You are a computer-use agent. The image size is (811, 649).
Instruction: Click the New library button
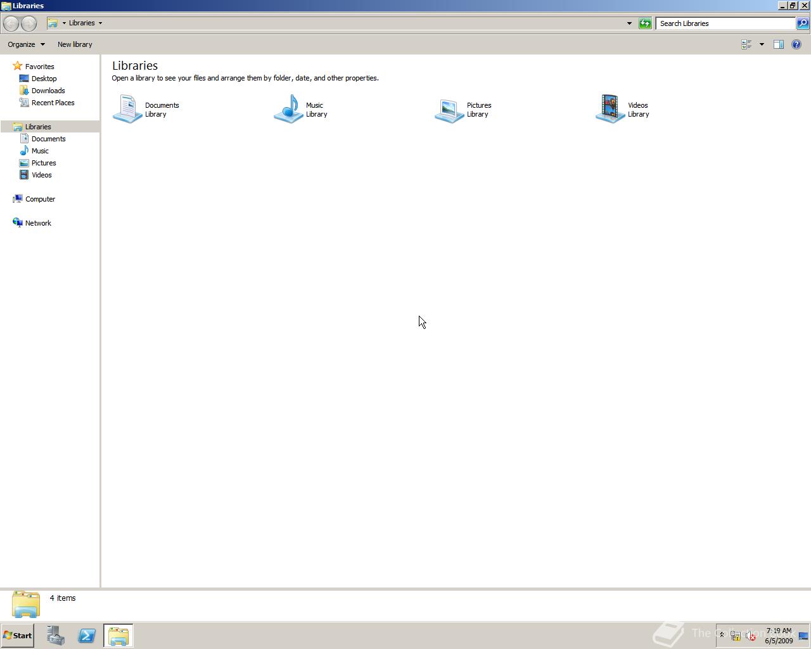click(x=75, y=44)
